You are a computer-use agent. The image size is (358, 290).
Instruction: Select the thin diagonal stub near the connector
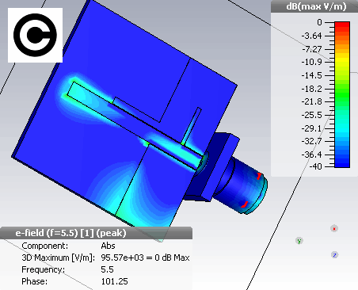point(192,126)
